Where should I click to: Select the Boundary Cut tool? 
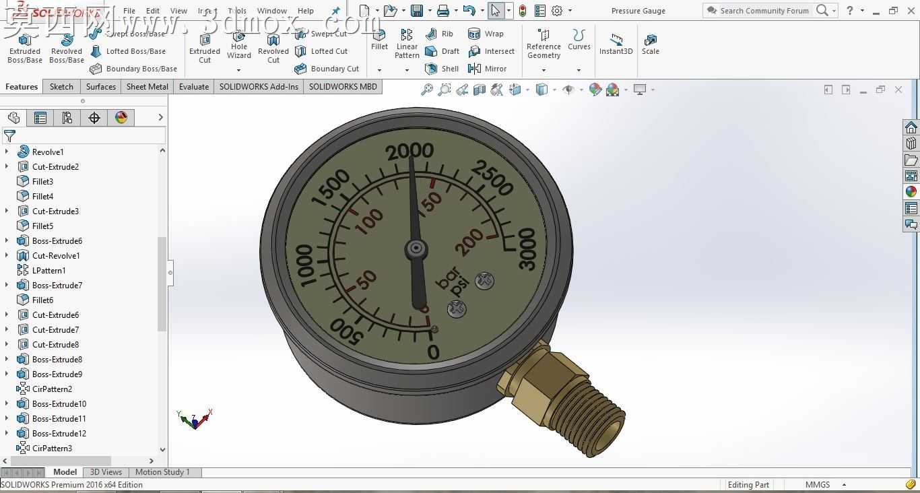327,69
